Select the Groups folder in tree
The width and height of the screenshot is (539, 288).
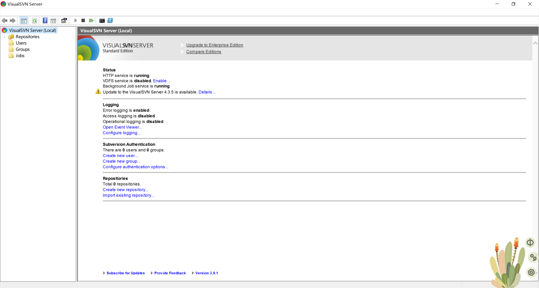(22, 49)
